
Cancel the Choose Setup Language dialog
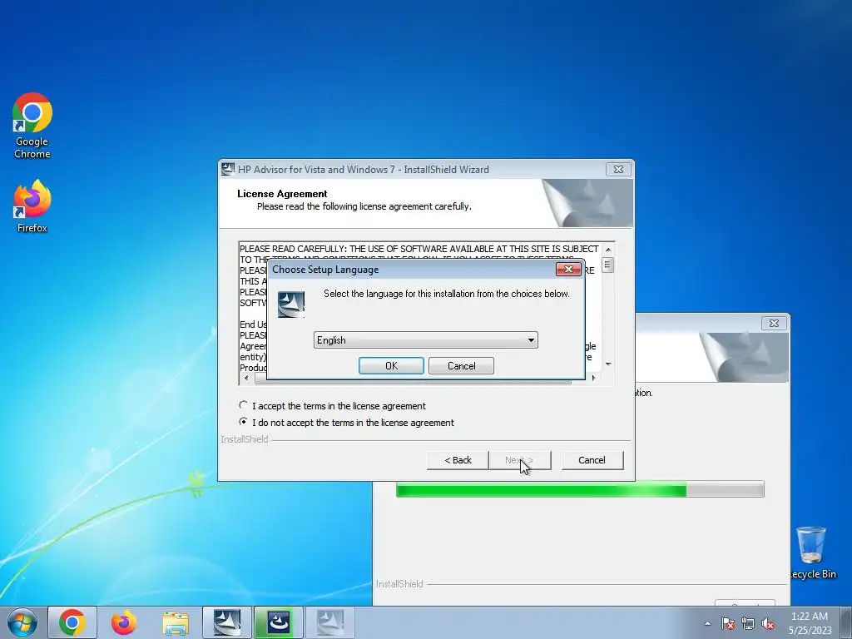pyautogui.click(x=461, y=366)
